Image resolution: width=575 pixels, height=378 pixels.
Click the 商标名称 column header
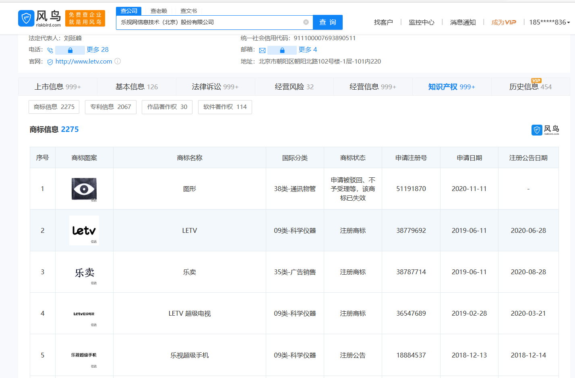[x=190, y=158]
